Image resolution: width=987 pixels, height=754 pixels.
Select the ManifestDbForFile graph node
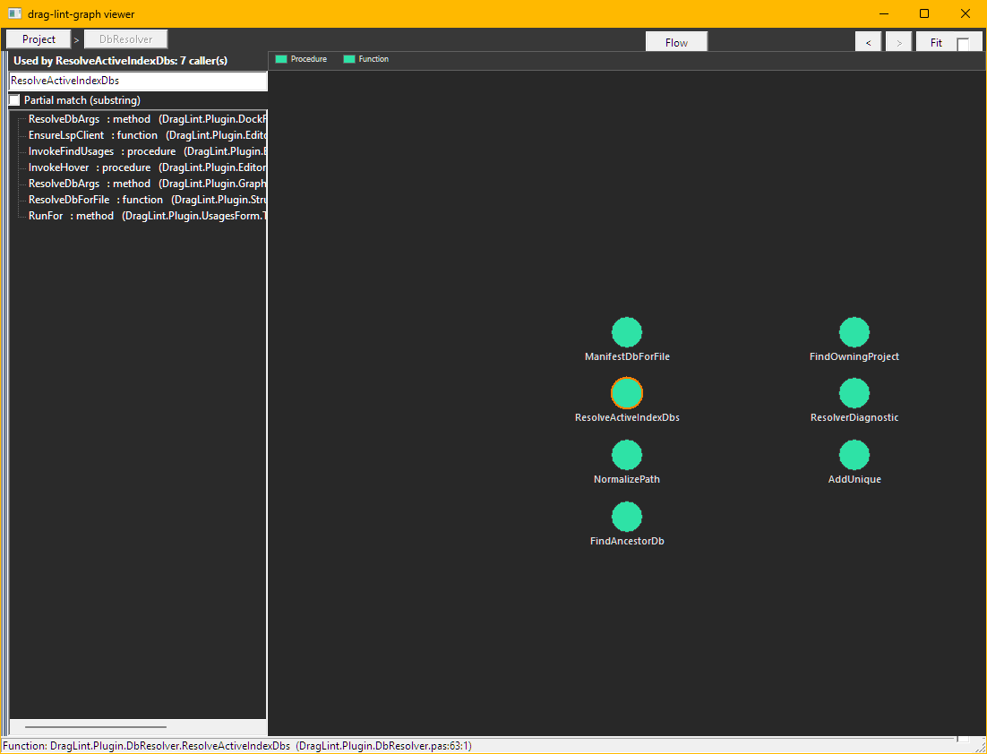click(x=627, y=332)
